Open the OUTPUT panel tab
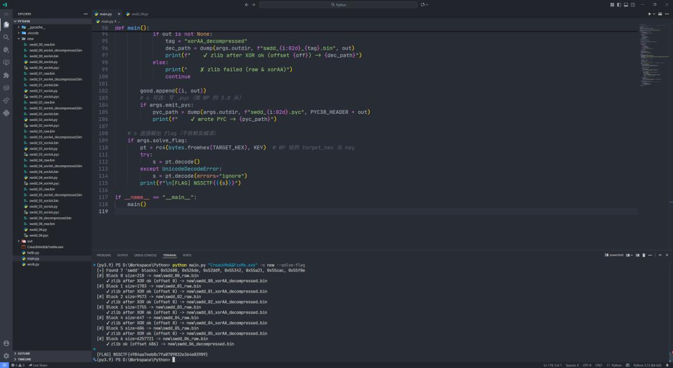673x368 pixels. coord(123,255)
